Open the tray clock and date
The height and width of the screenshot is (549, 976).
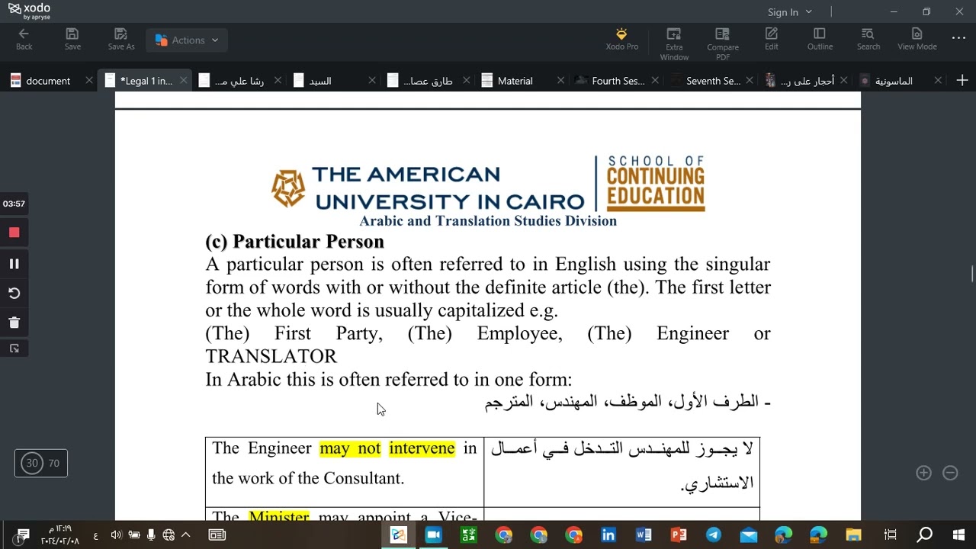click(59, 535)
